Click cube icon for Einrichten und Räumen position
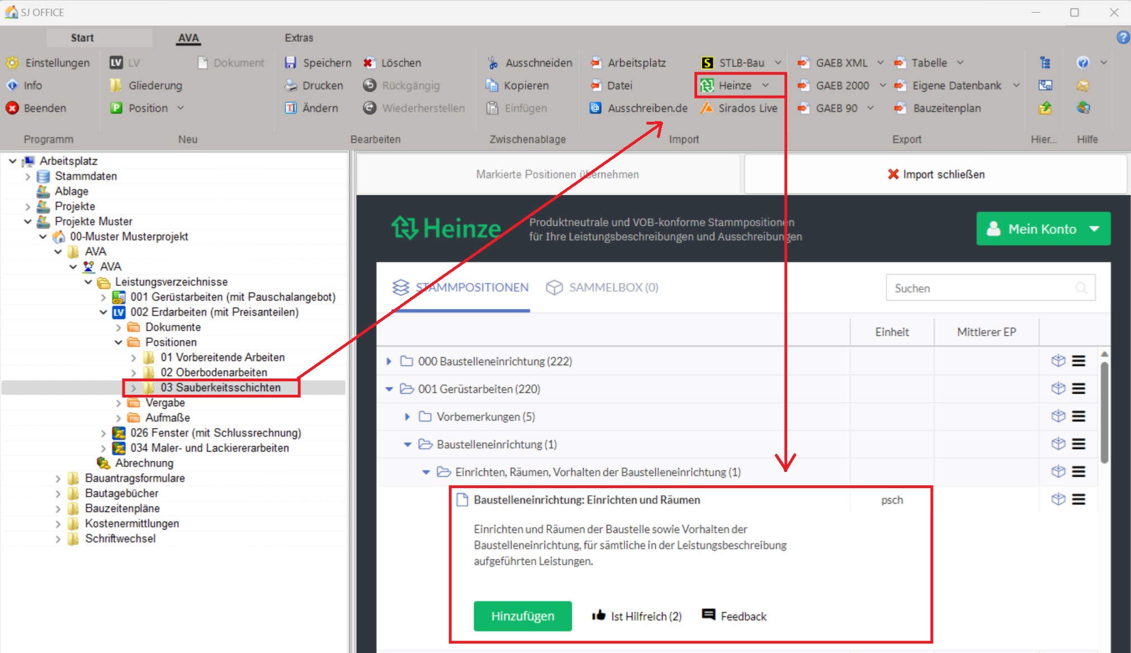The width and height of the screenshot is (1131, 653). pyautogui.click(x=1058, y=499)
